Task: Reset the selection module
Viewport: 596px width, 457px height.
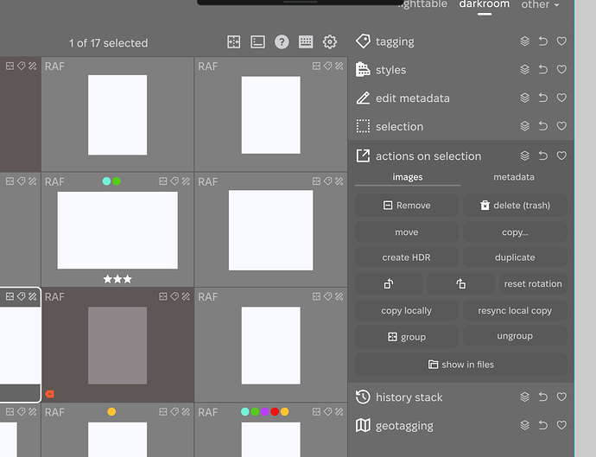Action: point(543,126)
